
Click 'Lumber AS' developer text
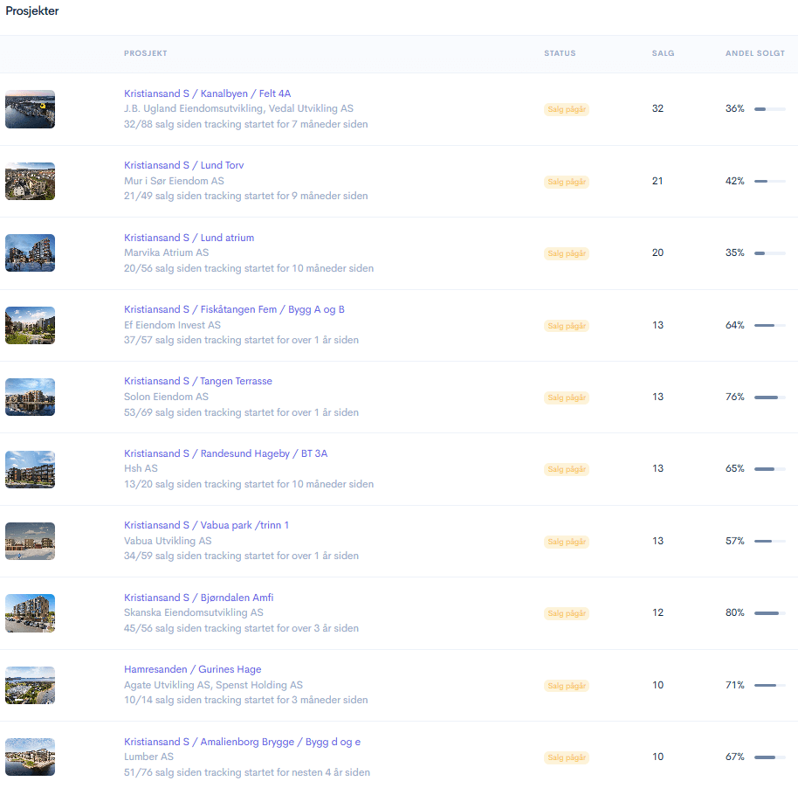coord(148,757)
